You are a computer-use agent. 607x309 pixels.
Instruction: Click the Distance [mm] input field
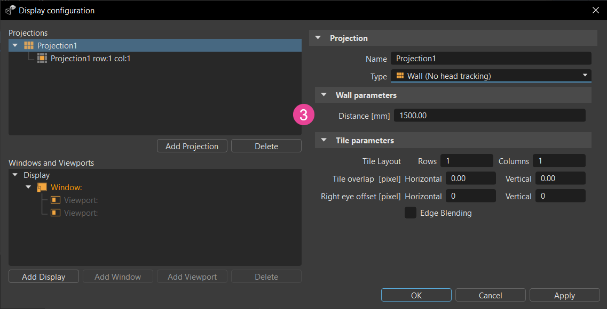489,116
